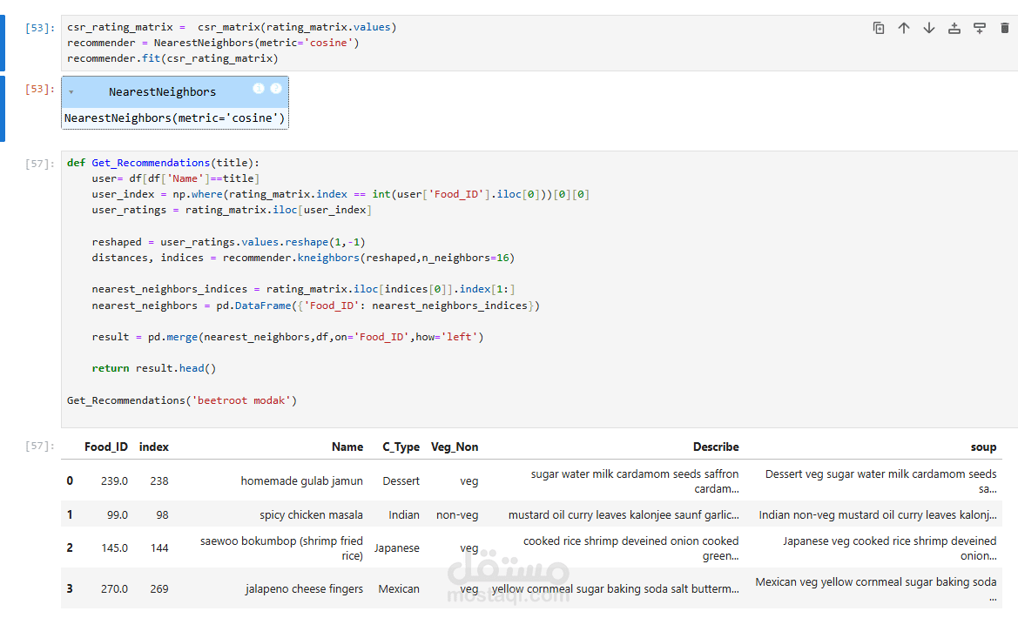Open NearestNeighbors documentation question-mark icon
Screen dimensions: 1018x618
[x=276, y=89]
